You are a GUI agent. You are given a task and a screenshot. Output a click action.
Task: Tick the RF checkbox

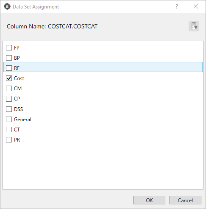(x=9, y=68)
